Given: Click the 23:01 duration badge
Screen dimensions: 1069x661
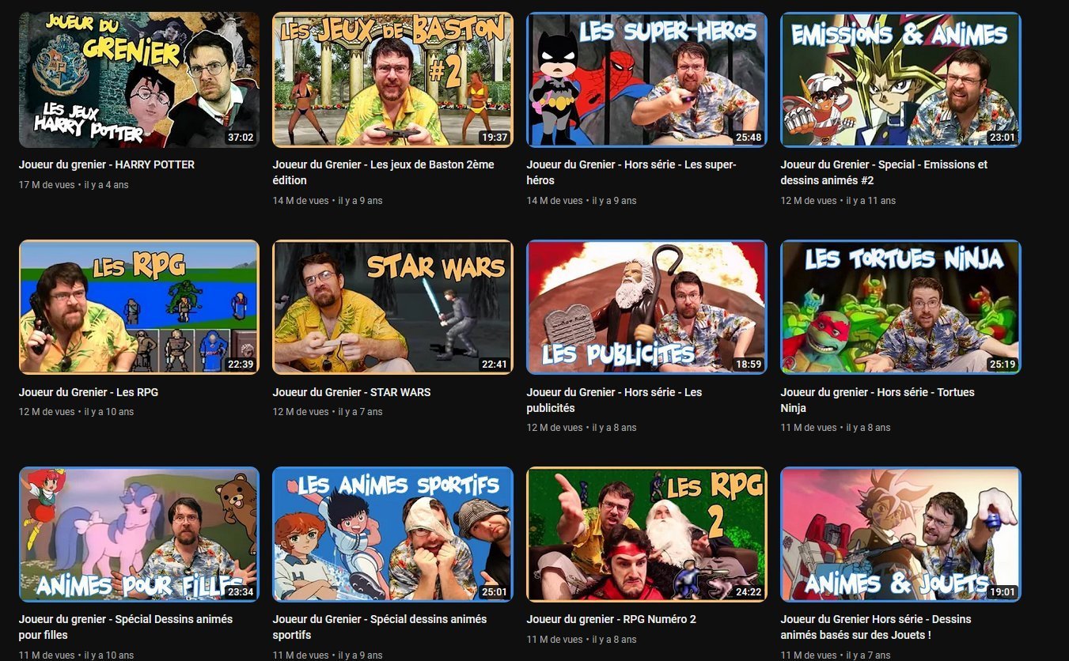Looking at the screenshot, I should point(1003,138).
